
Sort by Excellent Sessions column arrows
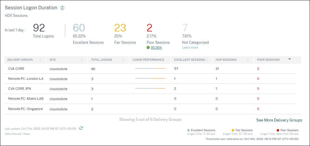pyautogui.click(x=206, y=60)
